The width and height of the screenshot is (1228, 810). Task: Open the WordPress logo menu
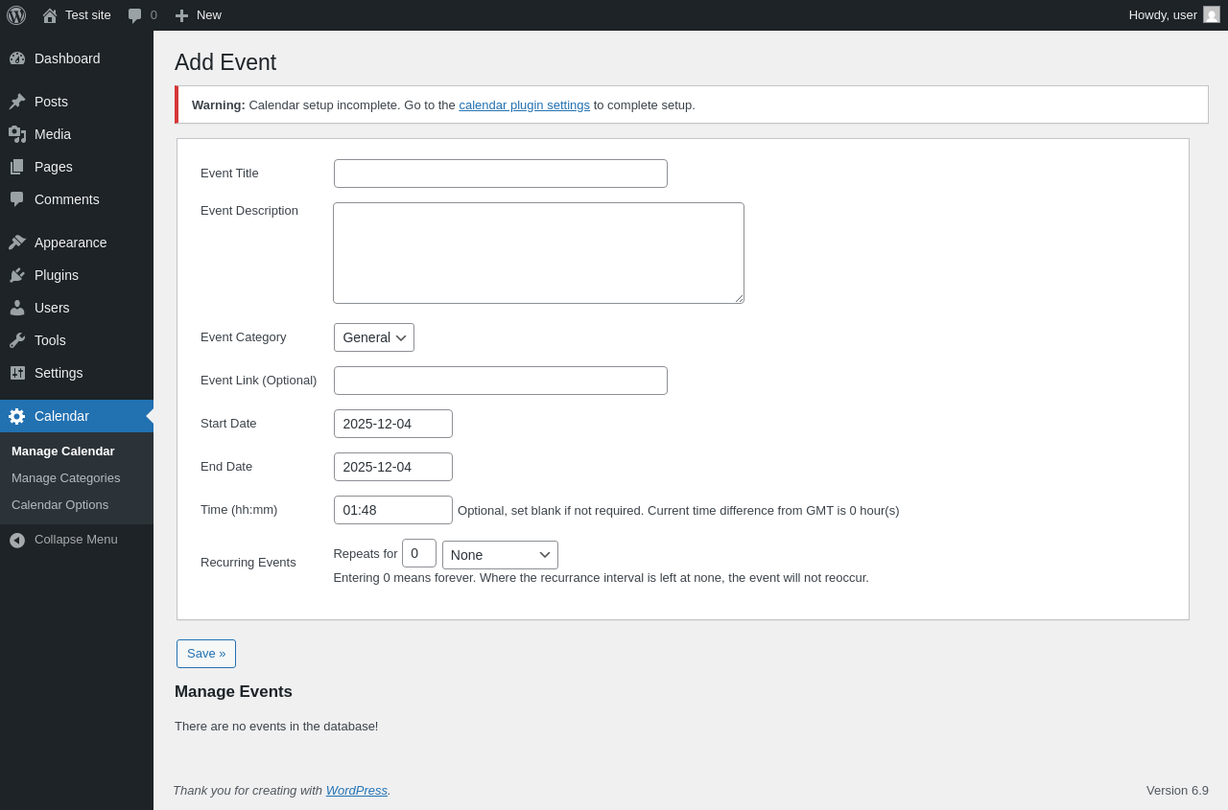click(x=16, y=15)
